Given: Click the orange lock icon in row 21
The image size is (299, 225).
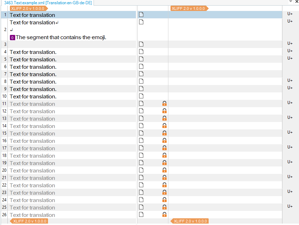Looking at the screenshot, I should 165,177.
